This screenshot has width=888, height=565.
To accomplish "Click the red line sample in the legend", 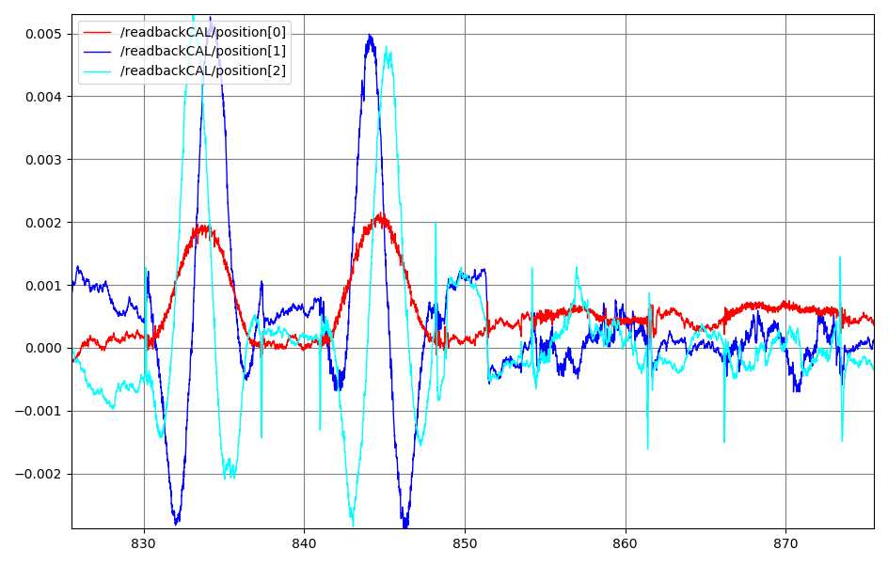I will pyautogui.click(x=98, y=32).
